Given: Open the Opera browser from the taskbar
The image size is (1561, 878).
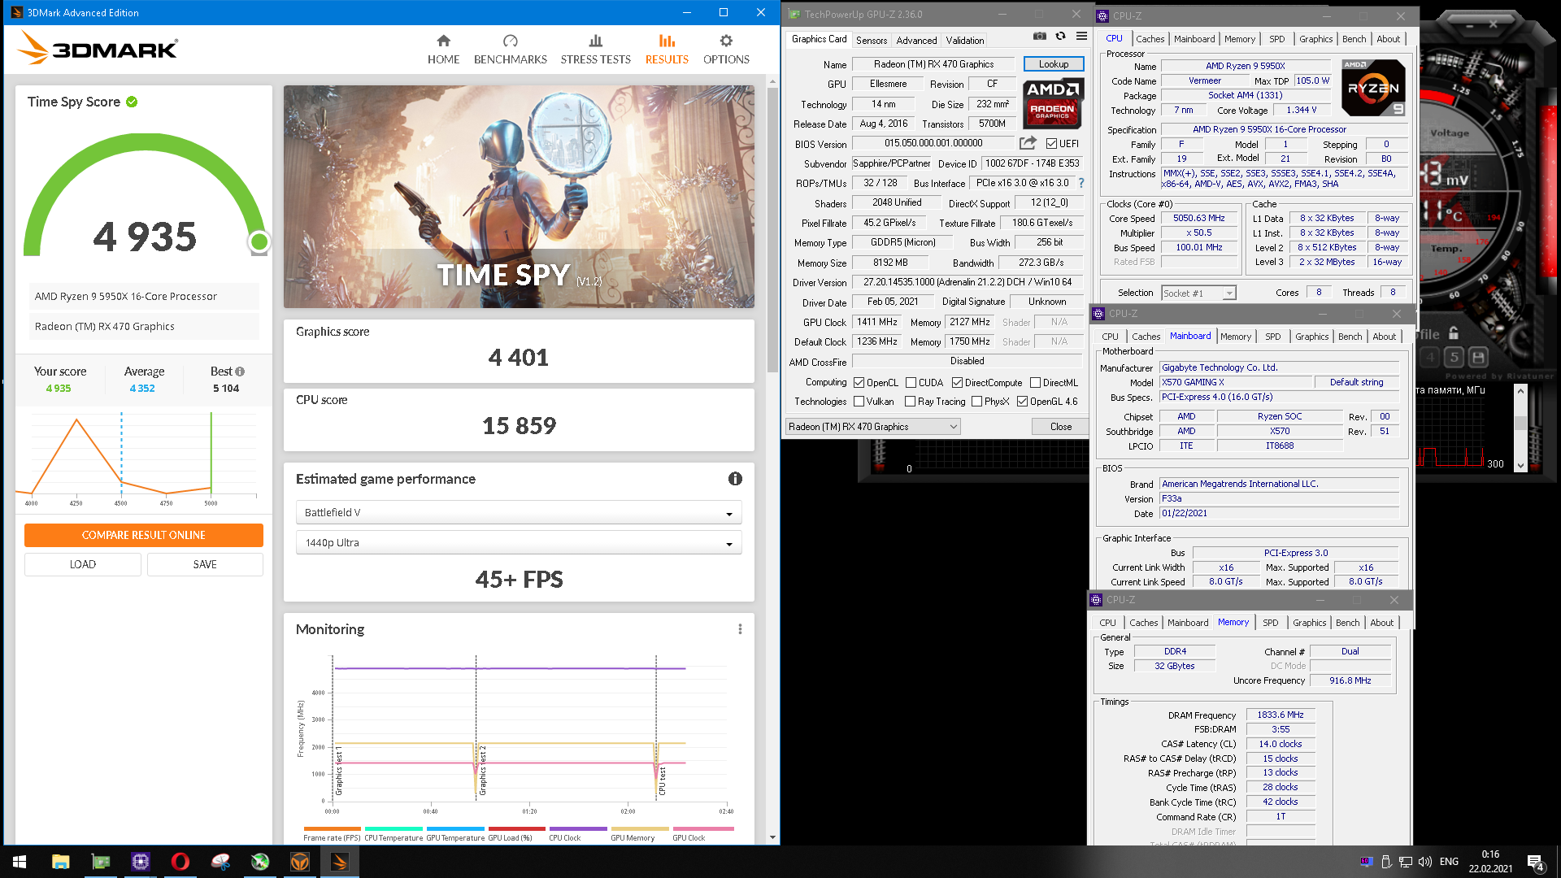Looking at the screenshot, I should [180, 862].
